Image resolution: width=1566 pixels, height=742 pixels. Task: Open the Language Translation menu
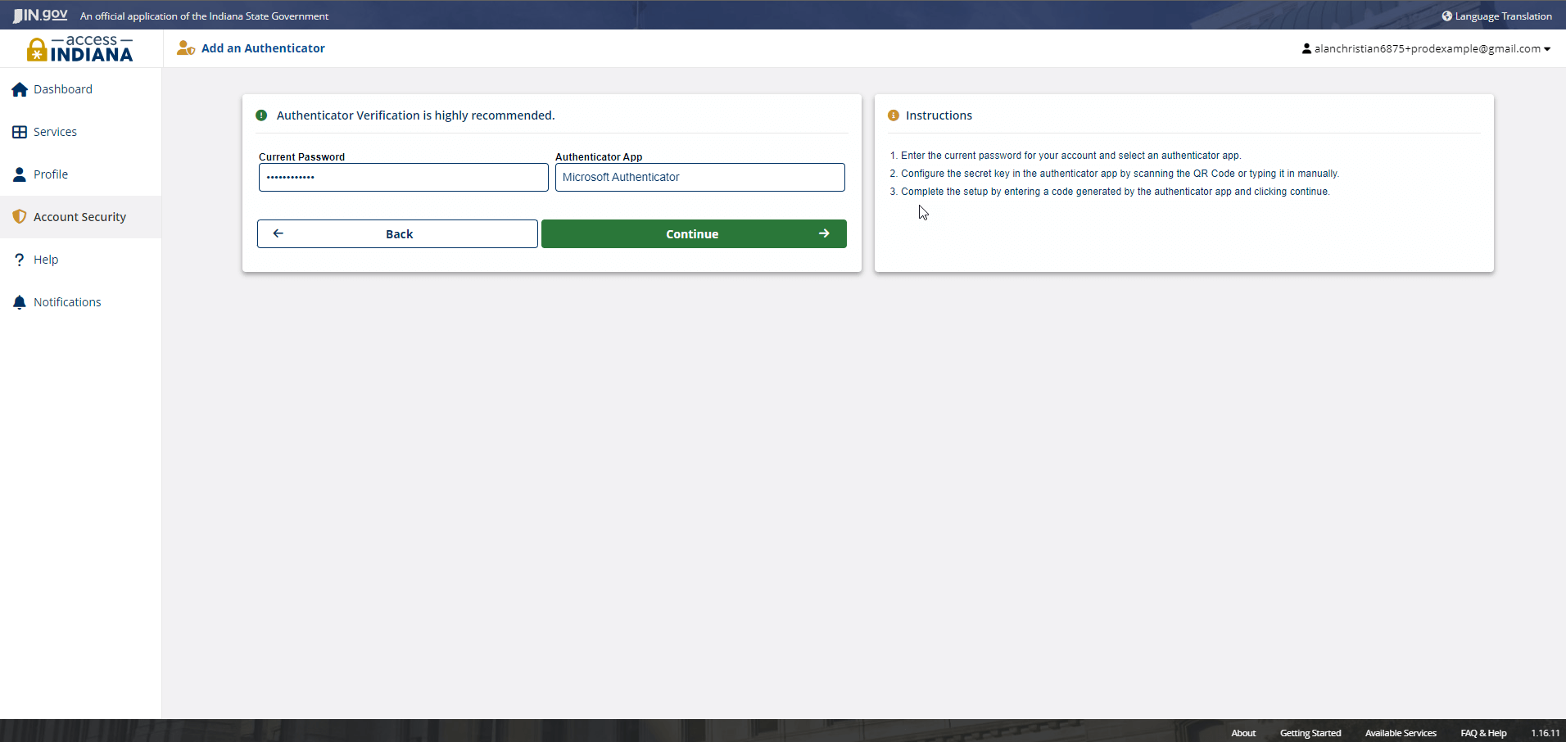[x=1502, y=16]
